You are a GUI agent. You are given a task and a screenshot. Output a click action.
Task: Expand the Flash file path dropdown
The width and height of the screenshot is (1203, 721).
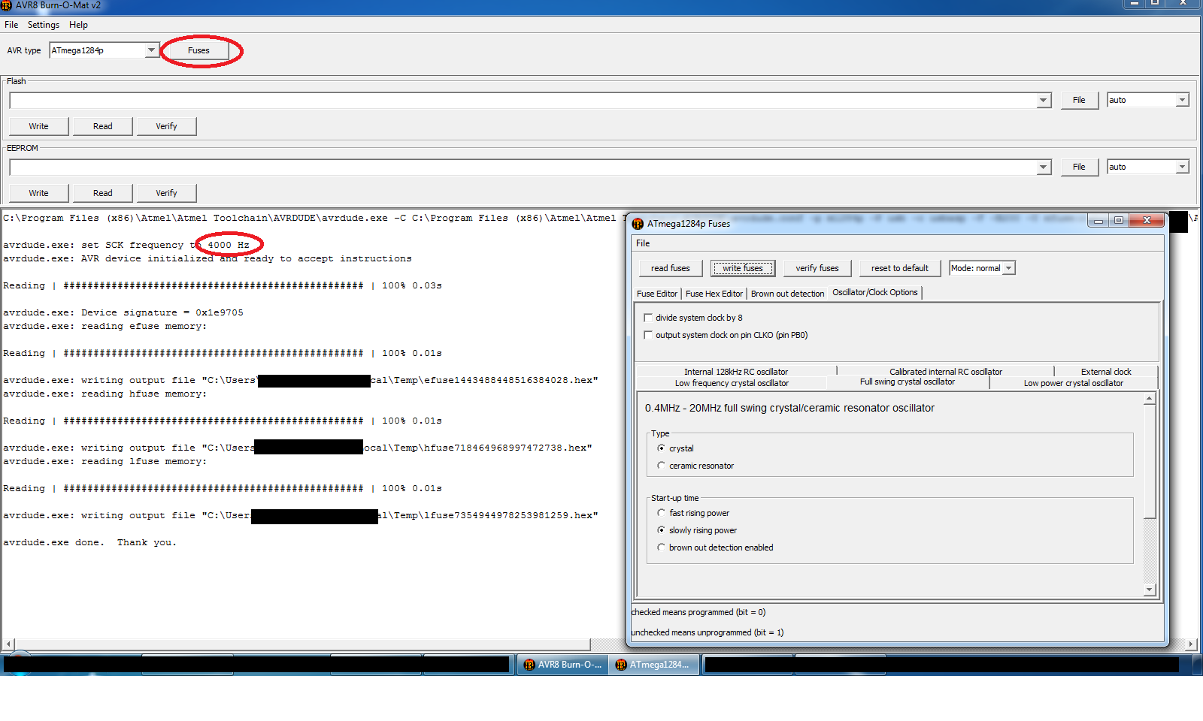point(1044,101)
